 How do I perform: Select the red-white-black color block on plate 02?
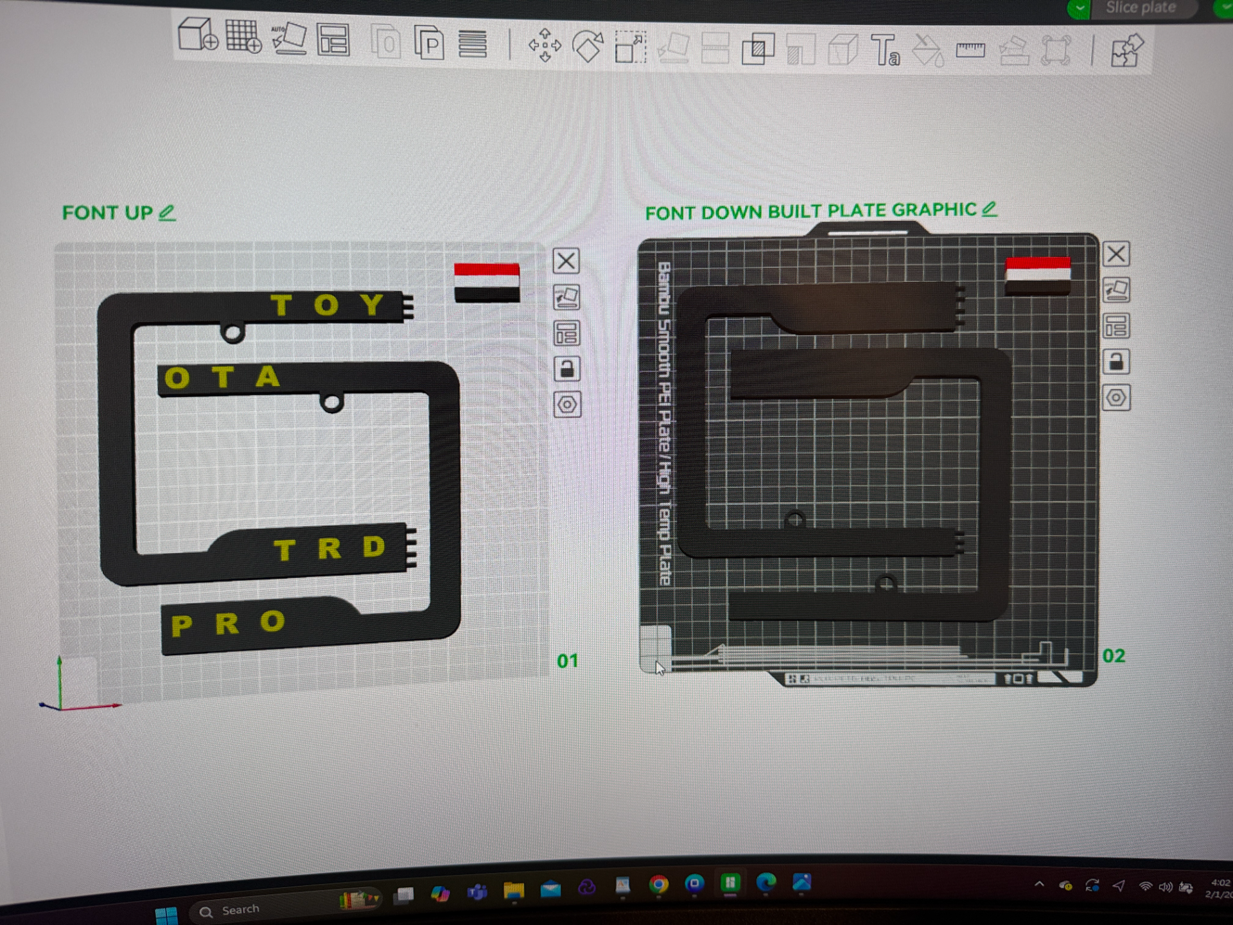(x=1038, y=276)
